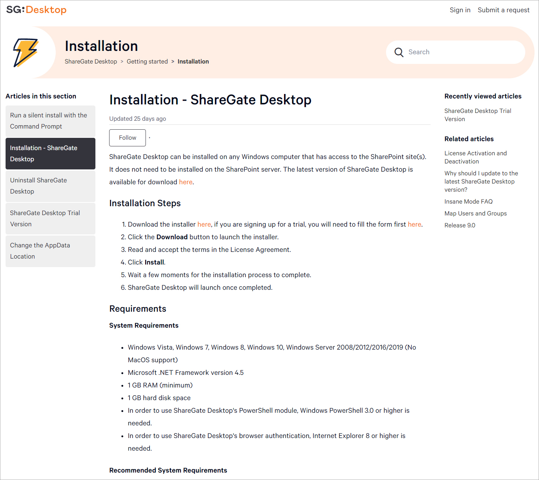Open Why should I update article
This screenshot has height=480, width=539.
pyautogui.click(x=481, y=181)
